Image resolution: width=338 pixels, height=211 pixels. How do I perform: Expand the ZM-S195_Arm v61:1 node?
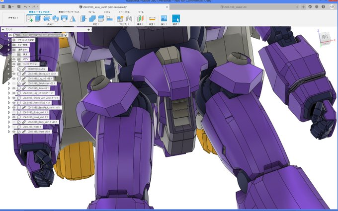9,88
